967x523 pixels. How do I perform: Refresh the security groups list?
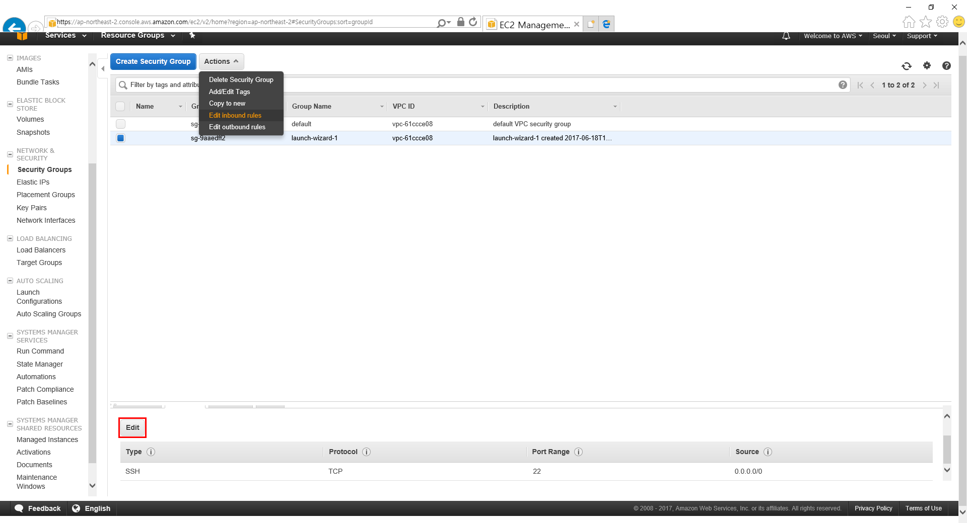pos(907,66)
